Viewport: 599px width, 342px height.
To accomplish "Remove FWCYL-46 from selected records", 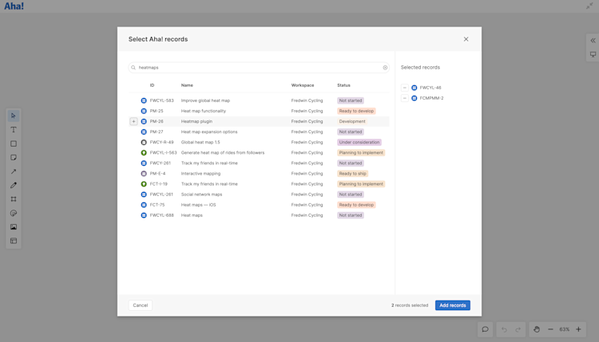I will coord(405,88).
